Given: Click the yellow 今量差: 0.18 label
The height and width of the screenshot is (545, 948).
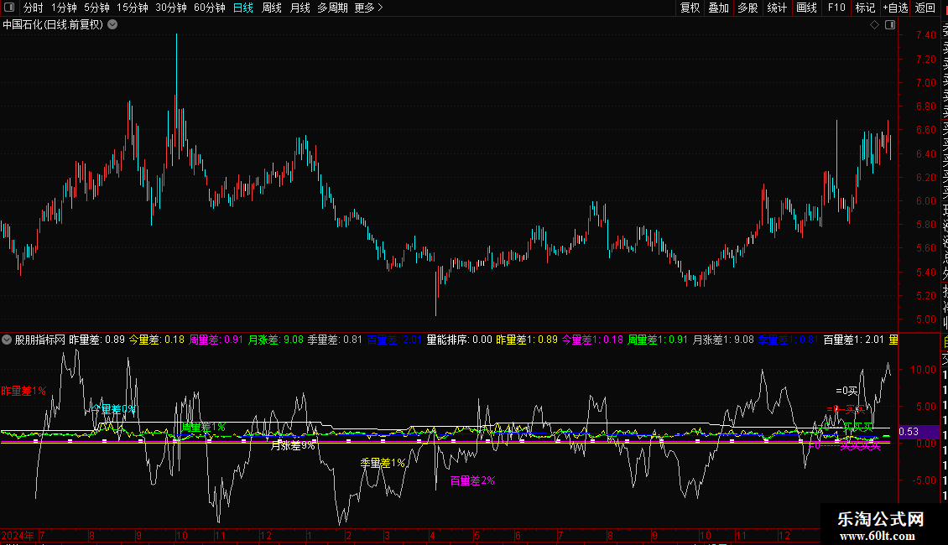Looking at the screenshot, I should pyautogui.click(x=157, y=340).
